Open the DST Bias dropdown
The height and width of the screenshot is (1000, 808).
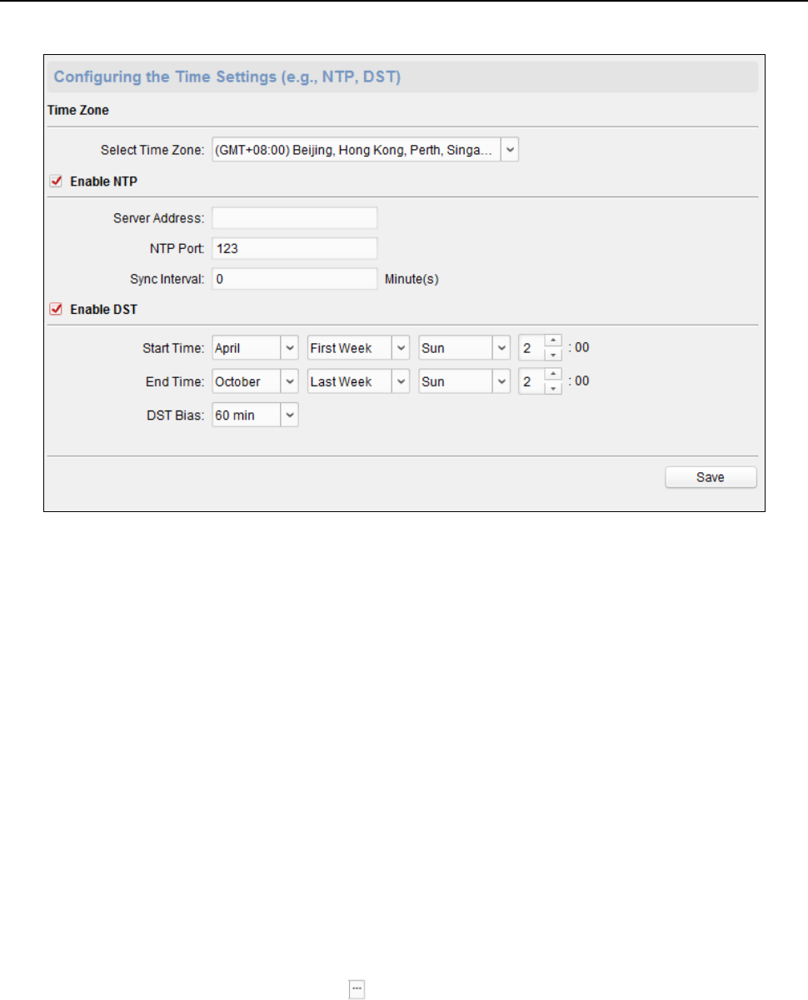pyautogui.click(x=255, y=415)
